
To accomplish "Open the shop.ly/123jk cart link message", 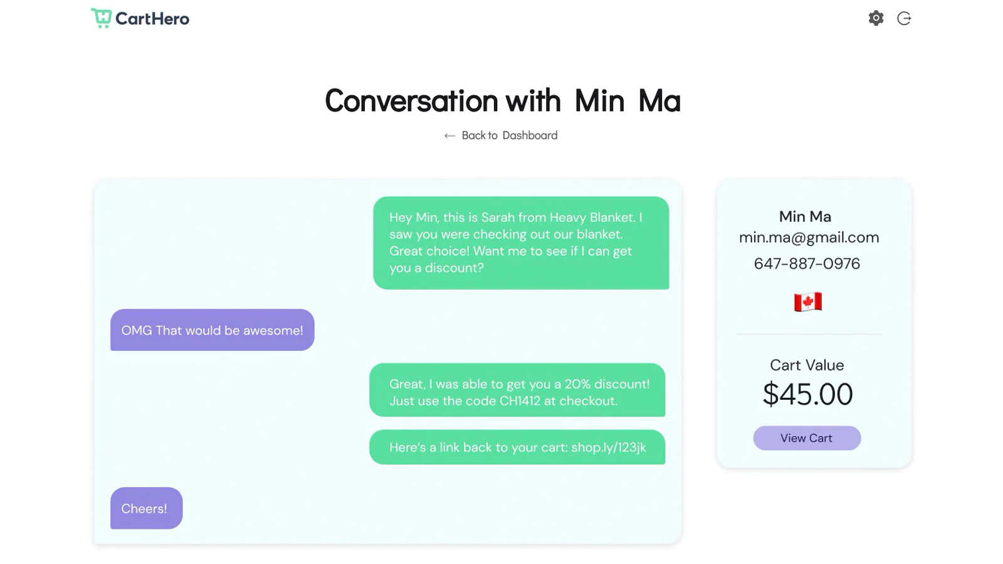I will (517, 447).
